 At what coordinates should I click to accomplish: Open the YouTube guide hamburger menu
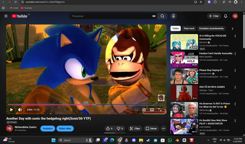[x=6, y=16]
